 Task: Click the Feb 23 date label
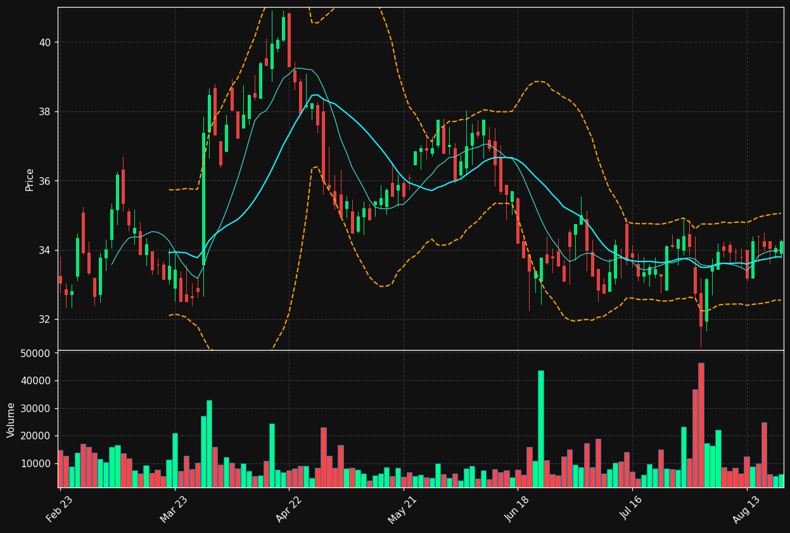pyautogui.click(x=60, y=508)
